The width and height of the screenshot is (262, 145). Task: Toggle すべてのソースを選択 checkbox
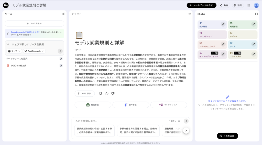61,59
